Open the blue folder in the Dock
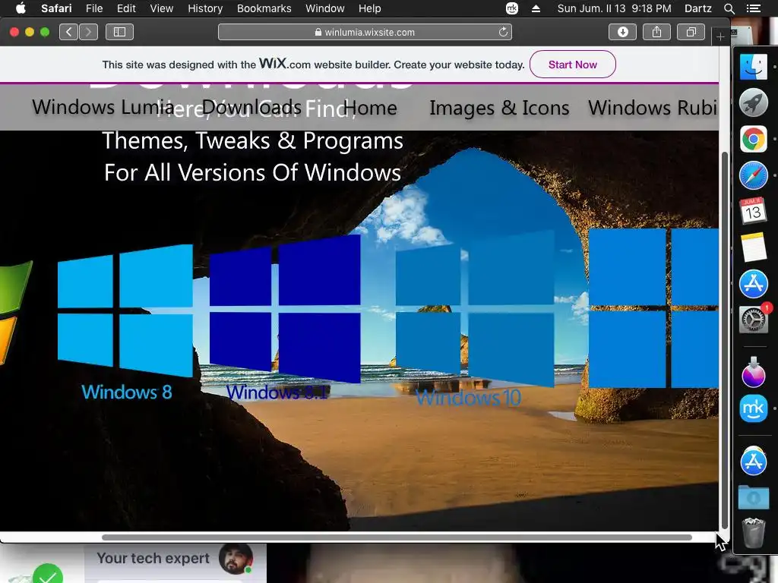Viewport: 778px width, 583px height. pos(753,497)
